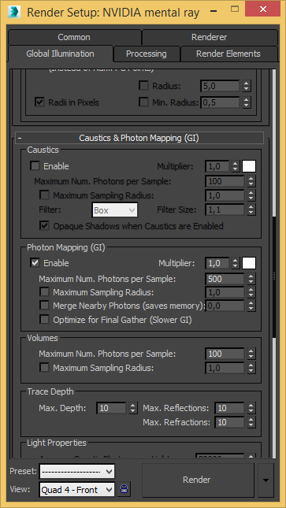Click Caustics Maximum Num. Photons field 100
286x508 pixels.
(225, 181)
